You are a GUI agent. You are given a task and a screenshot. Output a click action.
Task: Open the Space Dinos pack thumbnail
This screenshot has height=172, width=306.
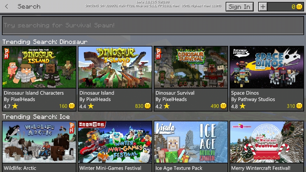(x=267, y=67)
